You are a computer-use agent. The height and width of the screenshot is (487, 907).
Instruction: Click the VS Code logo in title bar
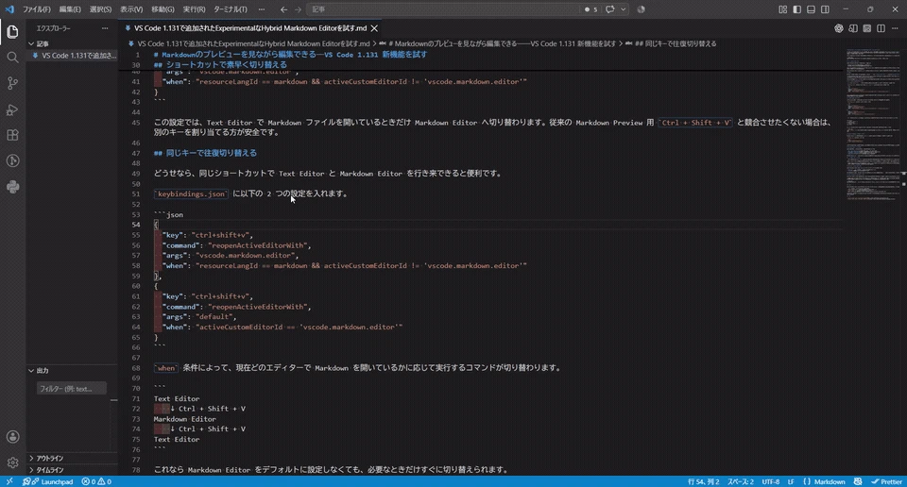9,9
